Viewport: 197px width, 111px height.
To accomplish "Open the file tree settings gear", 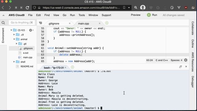I will click(x=31, y=30).
